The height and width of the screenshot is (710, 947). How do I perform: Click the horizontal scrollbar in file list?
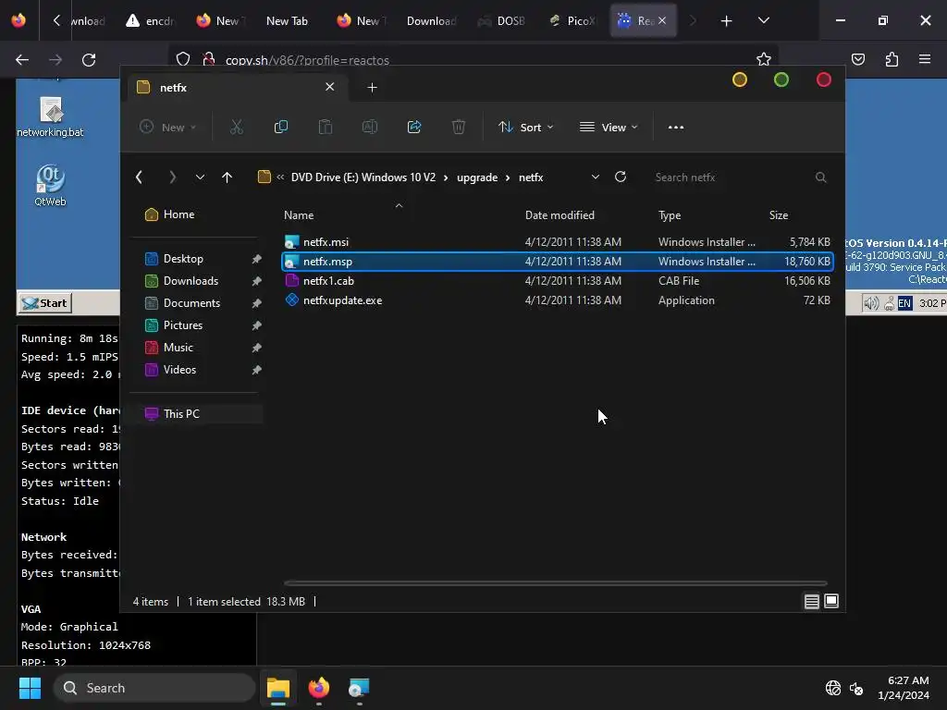(x=556, y=583)
